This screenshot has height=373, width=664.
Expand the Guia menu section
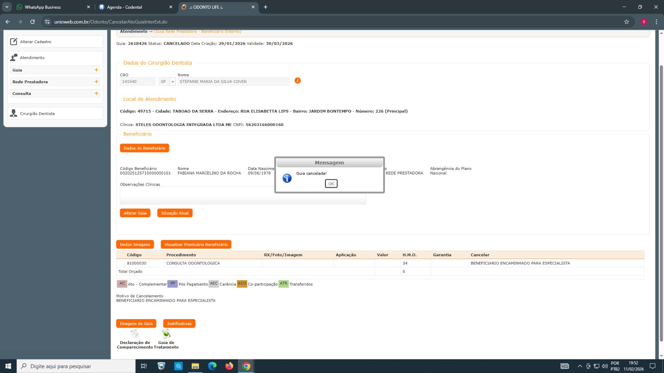(x=96, y=70)
